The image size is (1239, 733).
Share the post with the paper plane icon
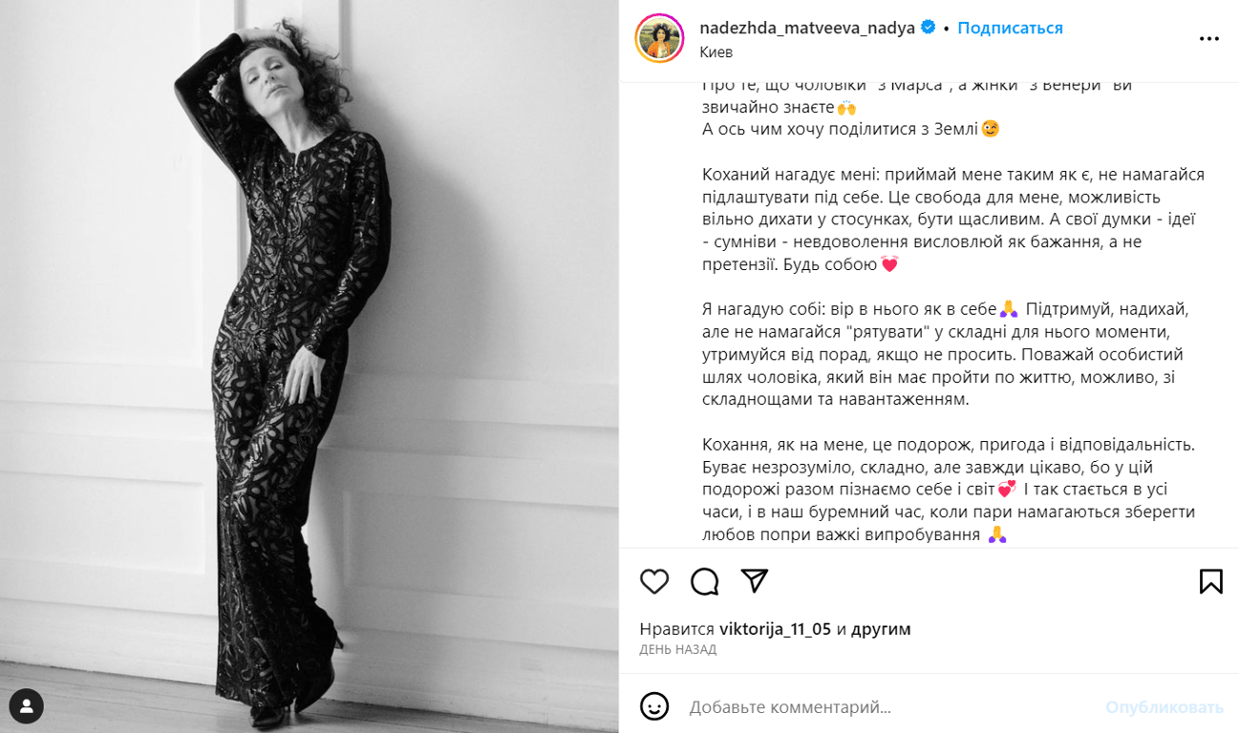(755, 581)
